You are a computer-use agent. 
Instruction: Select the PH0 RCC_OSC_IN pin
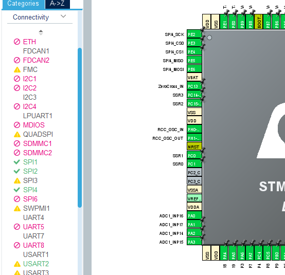194,130
